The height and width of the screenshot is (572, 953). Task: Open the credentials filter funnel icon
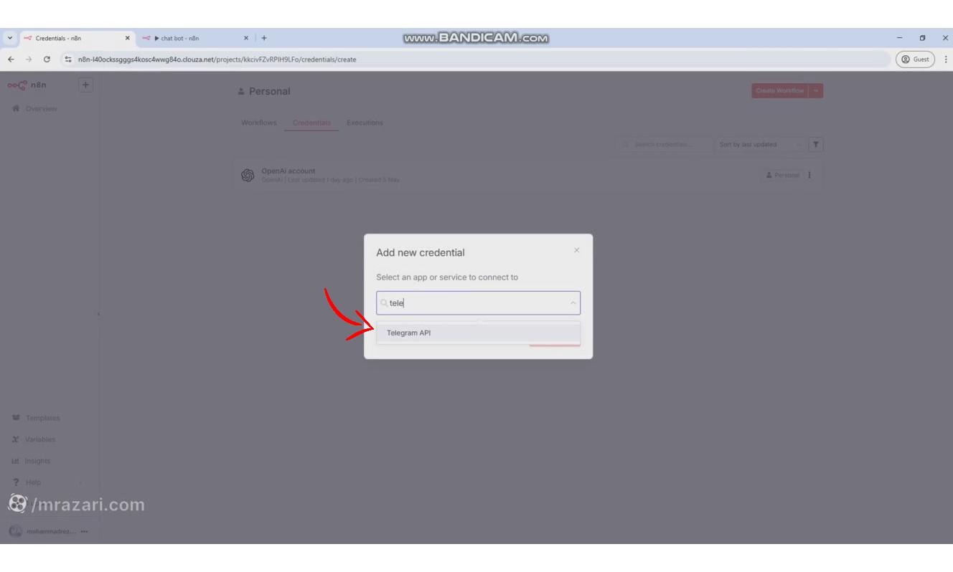tap(816, 144)
